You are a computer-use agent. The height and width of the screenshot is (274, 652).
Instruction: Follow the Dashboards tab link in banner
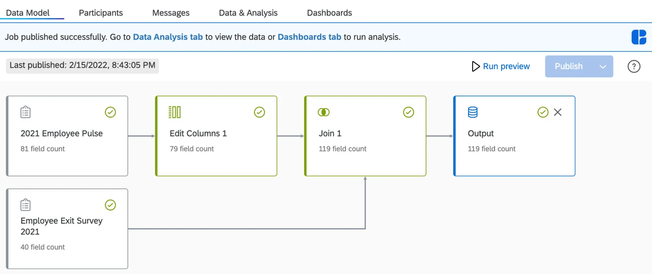(x=309, y=37)
